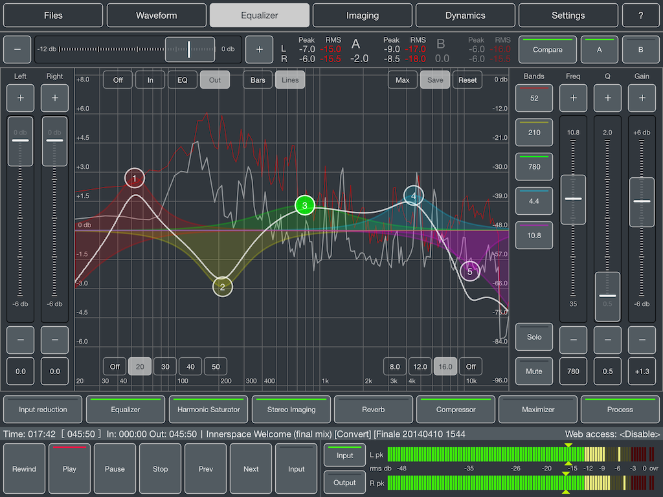Viewport: 663px width, 497px height.
Task: Start rendering with the Process button
Action: (x=620, y=409)
